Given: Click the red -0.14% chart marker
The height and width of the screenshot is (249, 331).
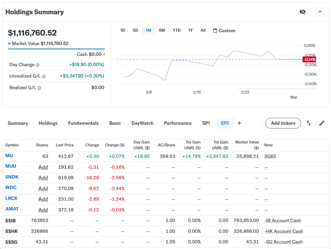Looking at the screenshot, I should tap(309, 60).
